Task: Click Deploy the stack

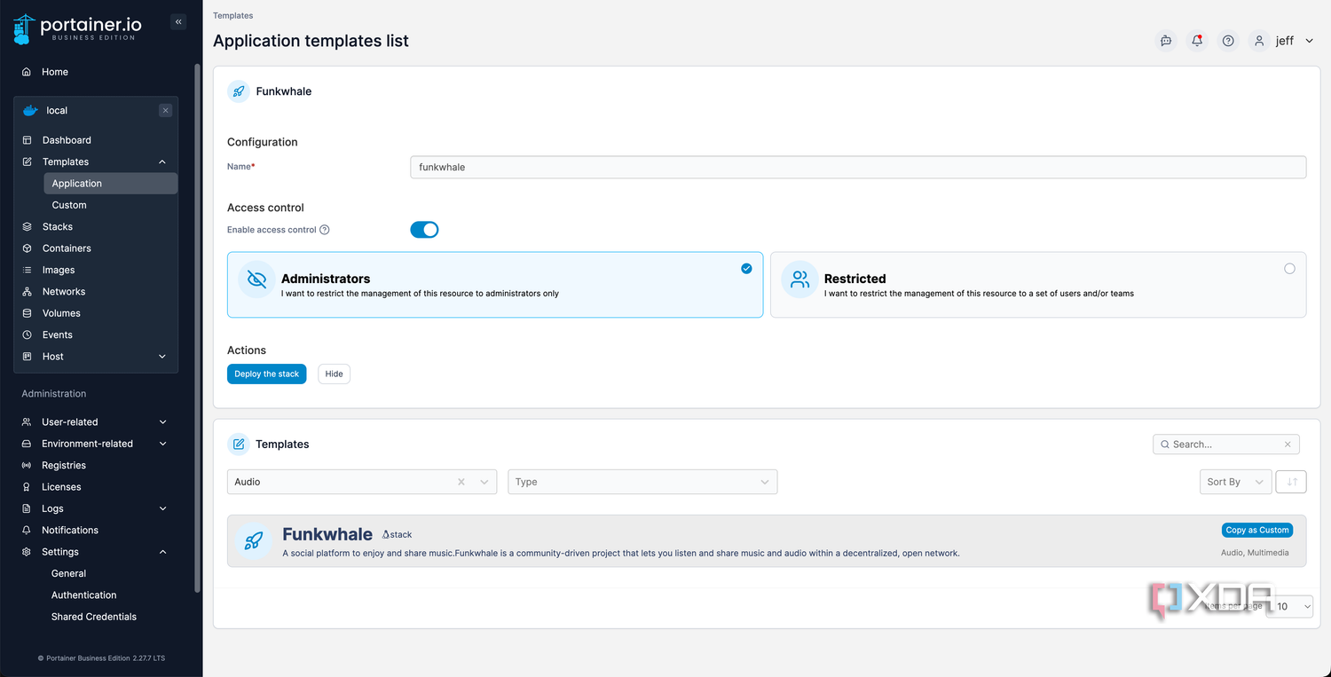Action: [x=266, y=374]
